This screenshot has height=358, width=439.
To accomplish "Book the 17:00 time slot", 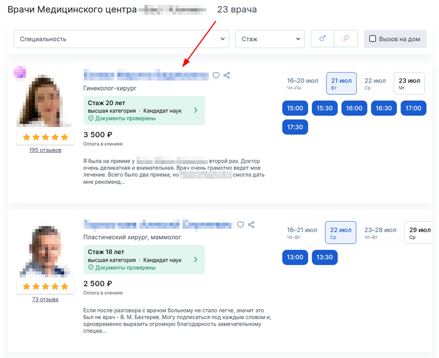I will click(x=413, y=108).
